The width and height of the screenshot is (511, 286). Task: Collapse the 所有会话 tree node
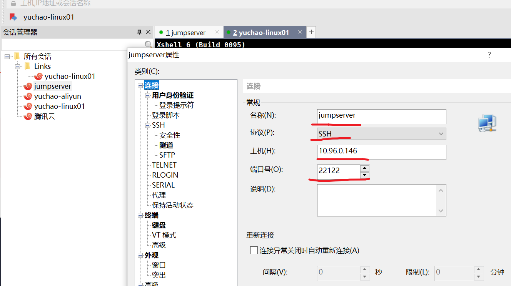[x=7, y=57]
